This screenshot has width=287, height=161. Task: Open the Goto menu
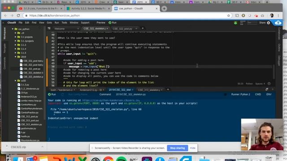click(x=49, y=23)
